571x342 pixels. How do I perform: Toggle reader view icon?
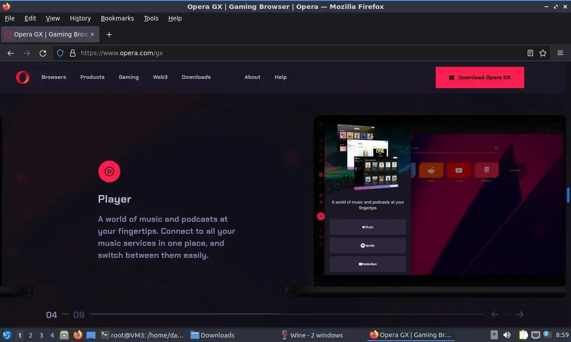[530, 53]
